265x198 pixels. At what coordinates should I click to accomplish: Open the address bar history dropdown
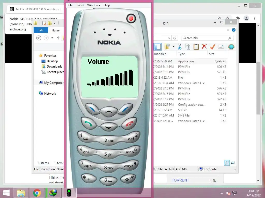[169, 38]
